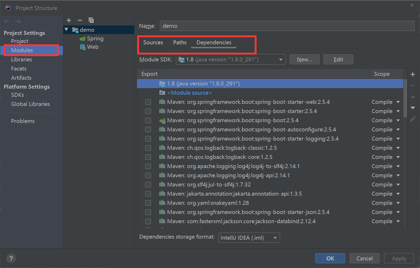The image size is (420, 268).
Task: Check export for spring-boot-starter:2.5.4
Action: click(148, 111)
